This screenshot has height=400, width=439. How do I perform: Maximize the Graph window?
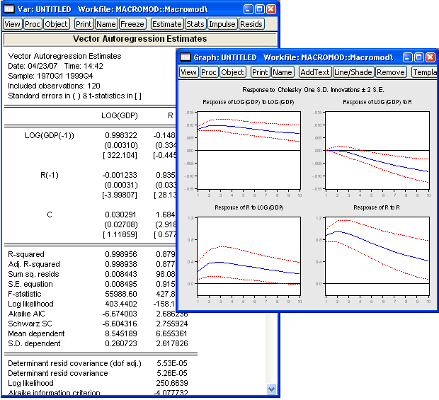click(x=417, y=57)
